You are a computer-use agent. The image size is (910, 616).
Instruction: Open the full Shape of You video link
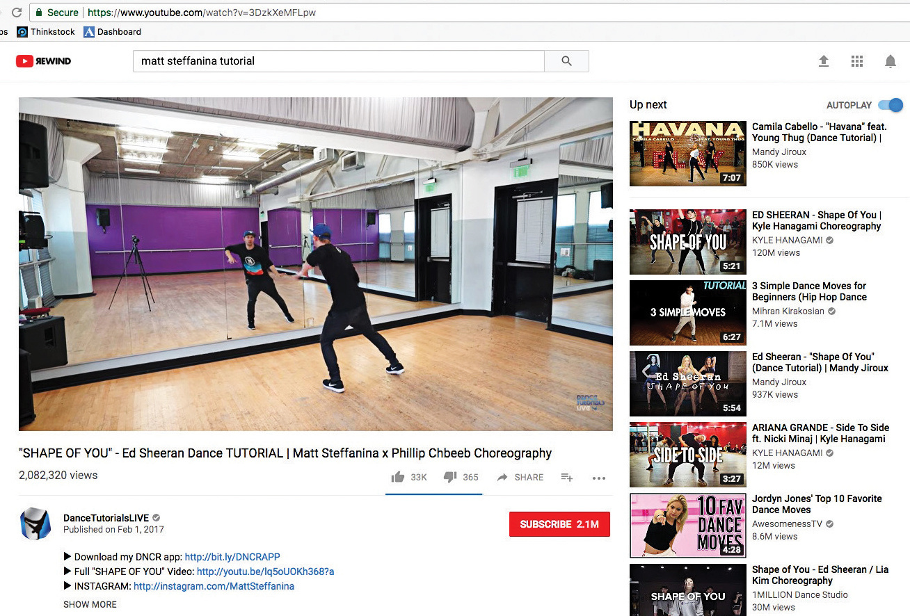point(266,572)
